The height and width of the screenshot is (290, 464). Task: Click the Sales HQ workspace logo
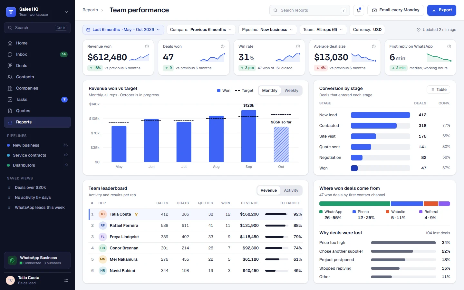(x=11, y=12)
